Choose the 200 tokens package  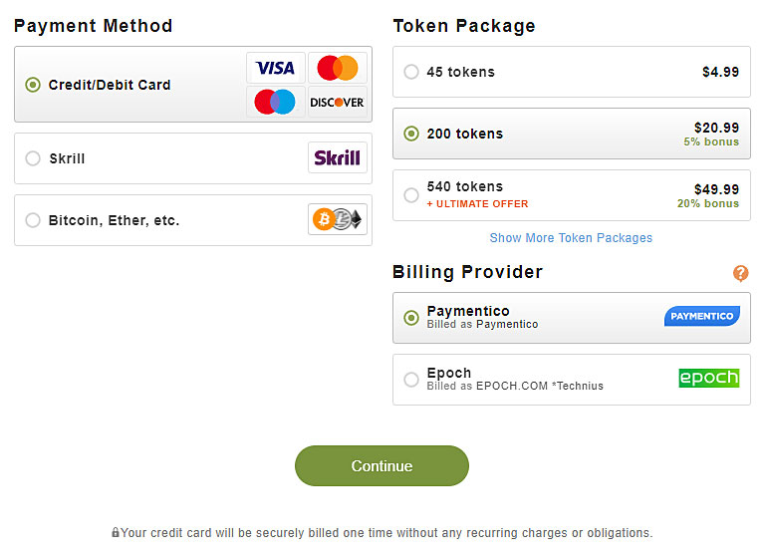pyautogui.click(x=411, y=134)
